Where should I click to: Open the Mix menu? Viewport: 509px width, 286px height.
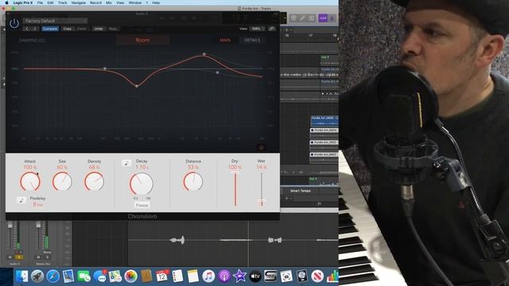[x=109, y=2]
